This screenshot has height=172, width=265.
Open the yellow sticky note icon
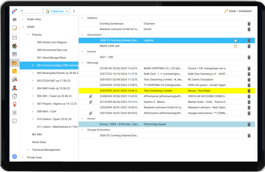[x=14, y=71]
